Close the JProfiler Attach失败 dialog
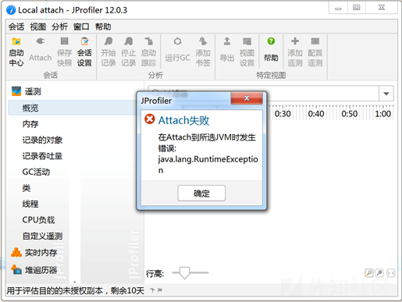The height and width of the screenshot is (302, 402). tap(247, 98)
